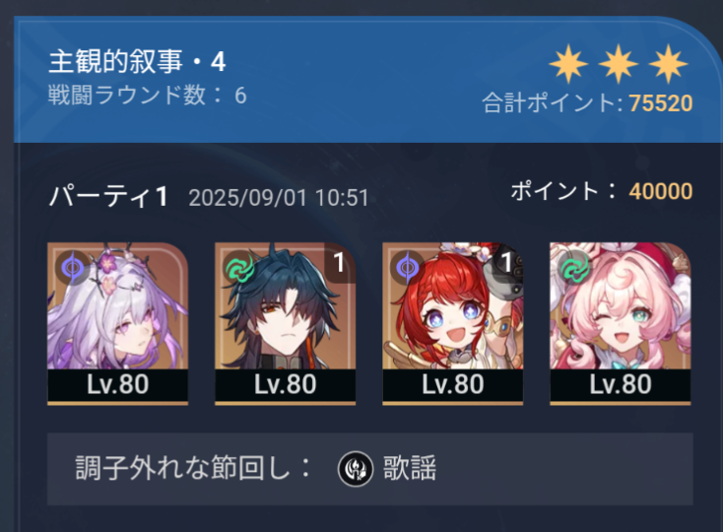Click the 歌謡 buff name text
The image size is (723, 532).
pos(410,469)
